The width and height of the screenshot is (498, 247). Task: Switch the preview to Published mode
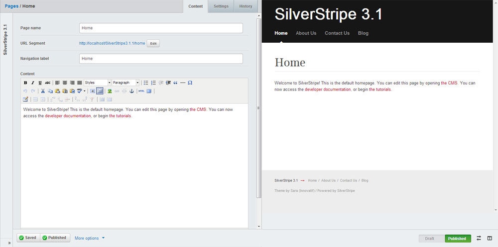point(458,239)
